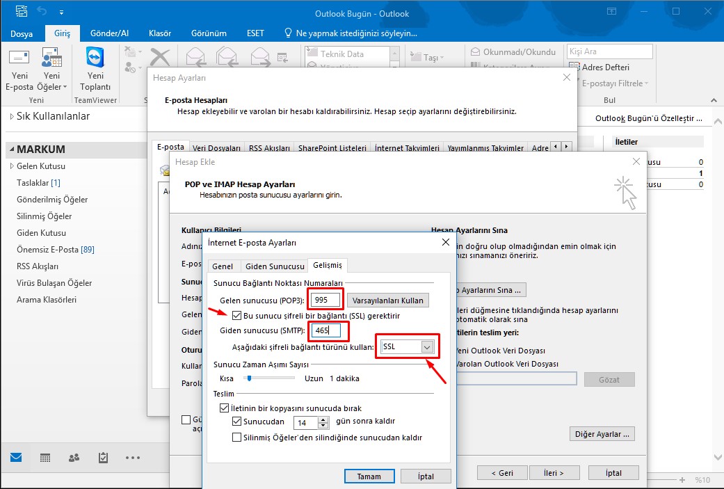Click the lightbulb Tell Me icon
This screenshot has height=489, width=724.
pos(288,33)
